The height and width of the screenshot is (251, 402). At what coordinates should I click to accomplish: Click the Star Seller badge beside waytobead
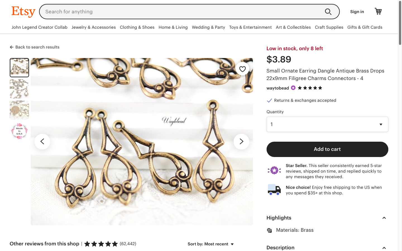(x=293, y=88)
